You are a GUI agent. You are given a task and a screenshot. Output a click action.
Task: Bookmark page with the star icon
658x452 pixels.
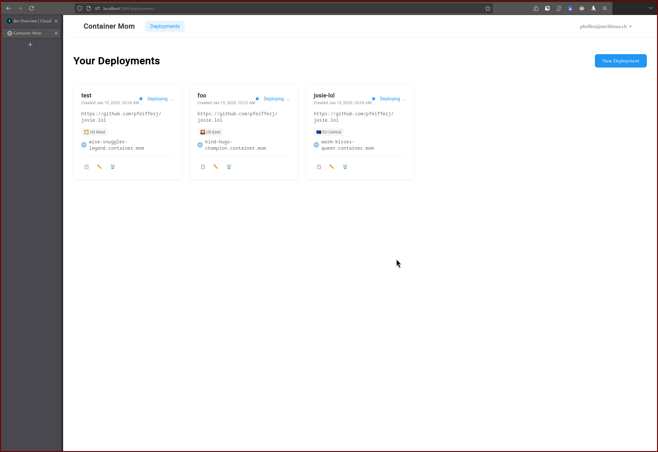tap(487, 9)
